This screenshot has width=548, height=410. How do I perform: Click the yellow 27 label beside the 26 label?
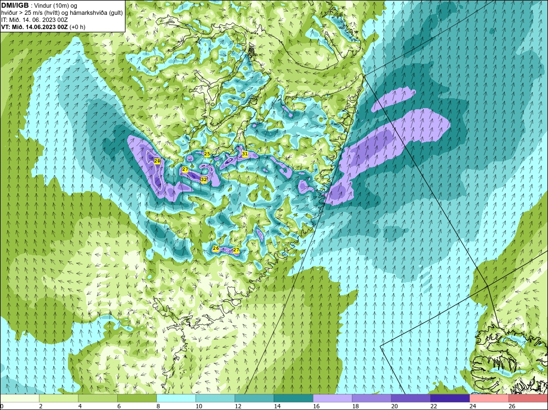236,250
